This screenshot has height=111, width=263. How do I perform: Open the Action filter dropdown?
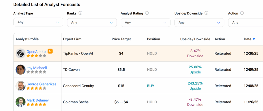pyautogui.click(x=245, y=22)
